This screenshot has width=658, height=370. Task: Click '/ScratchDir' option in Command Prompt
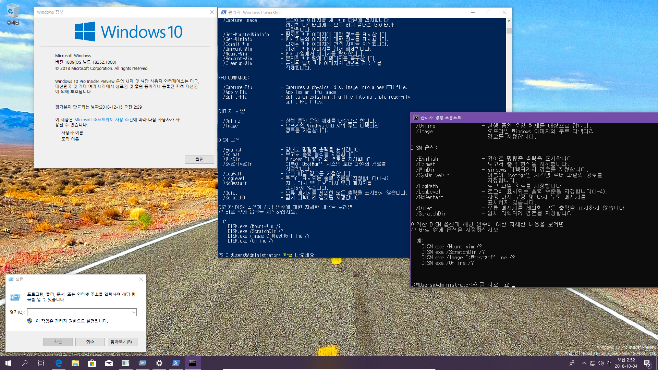tap(431, 213)
